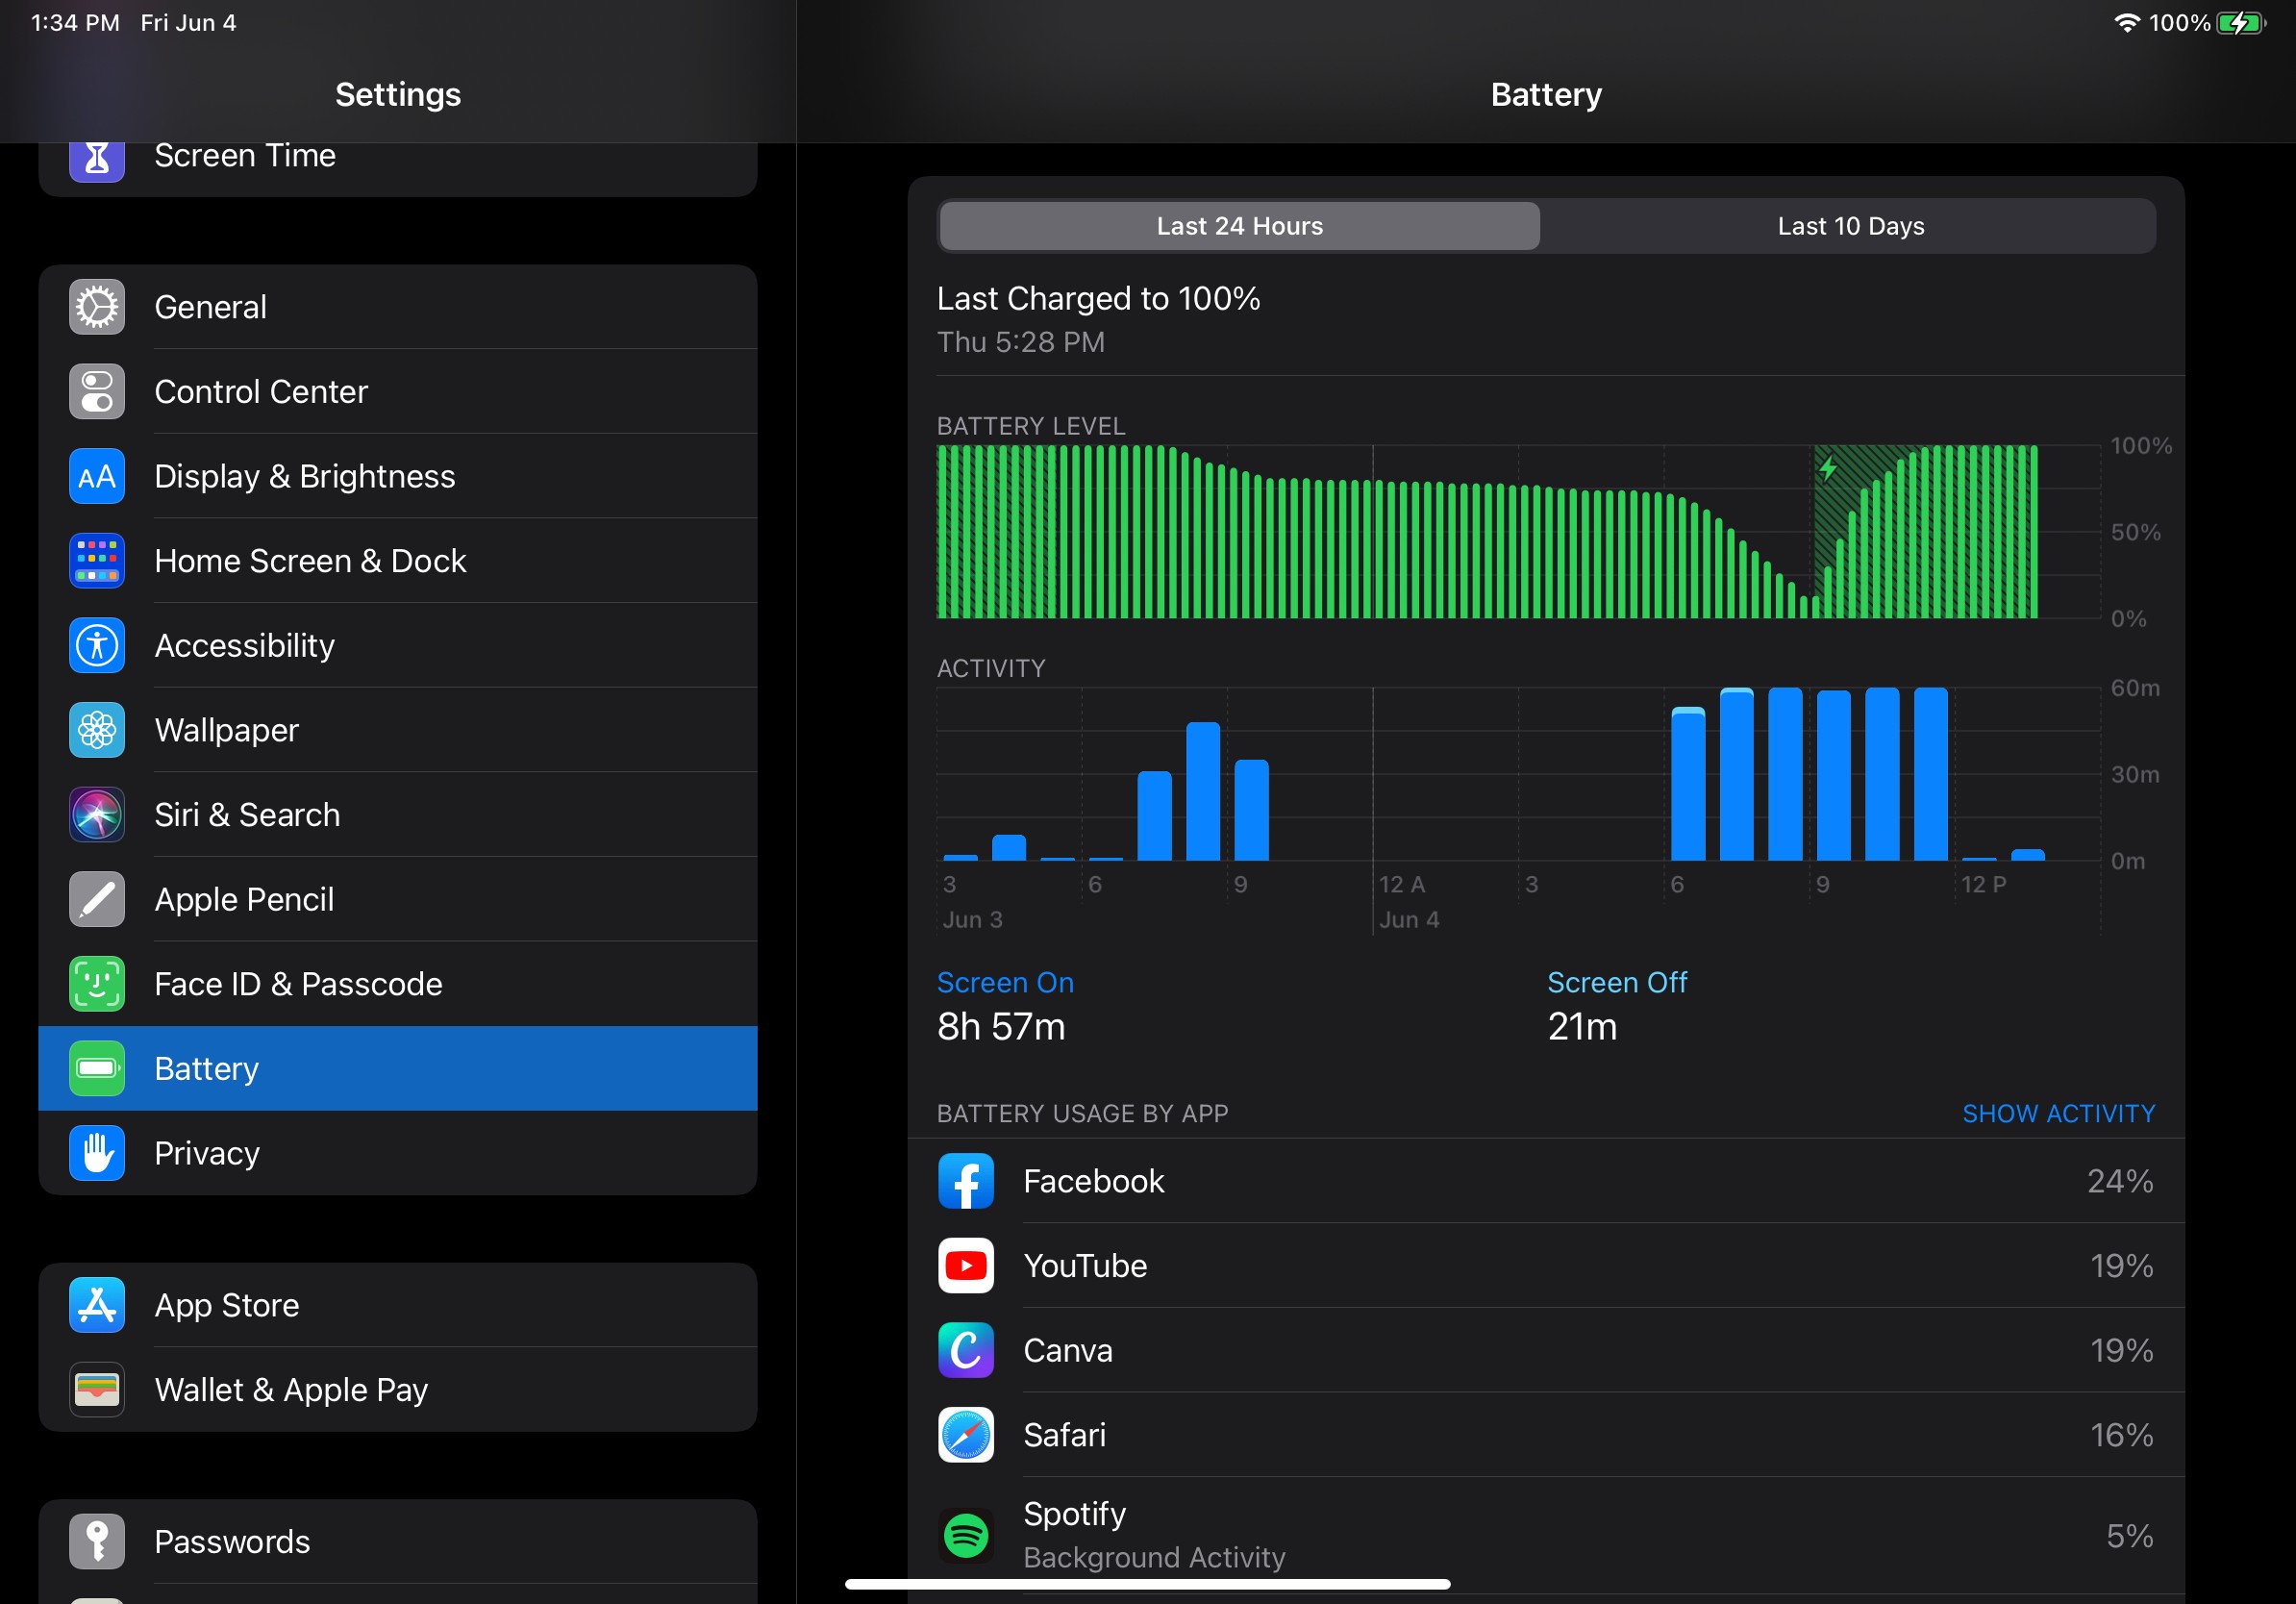Open Display & Brightness AA icon
2296x1604 pixels.
[x=97, y=476]
